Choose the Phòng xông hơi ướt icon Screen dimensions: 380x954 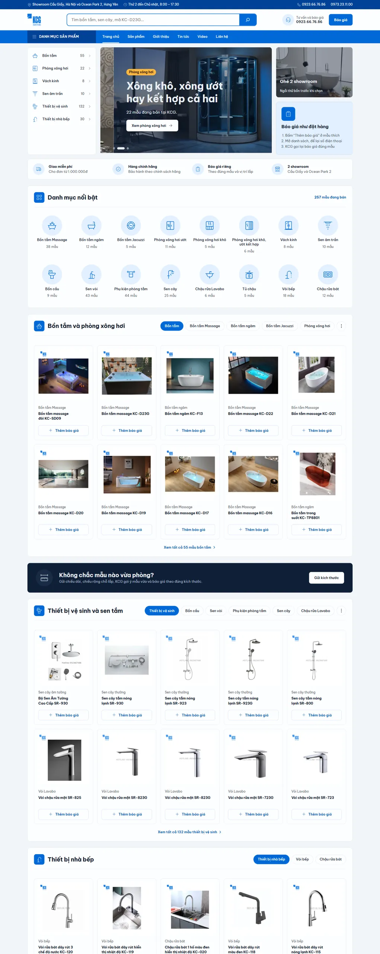coord(170,225)
